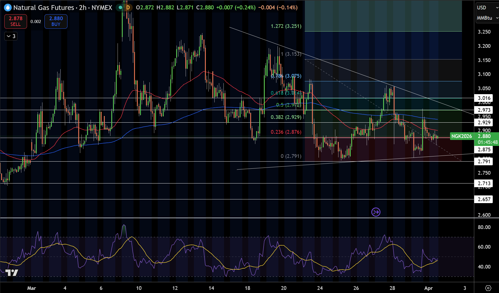This screenshot has width=499, height=293.
Task: Click the 80.00 RSI scale value
Action: [x=484, y=227]
